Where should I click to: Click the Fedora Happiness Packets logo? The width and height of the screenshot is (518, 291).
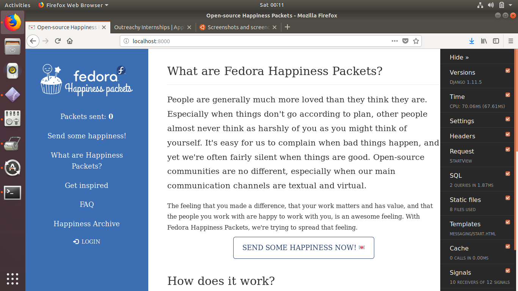click(x=87, y=80)
